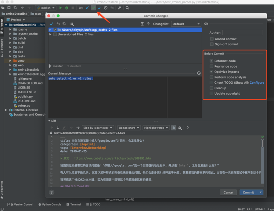Open the Commit button dropdown arrow

click(261, 192)
